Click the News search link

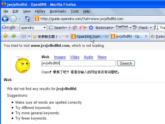(x=102, y=57)
